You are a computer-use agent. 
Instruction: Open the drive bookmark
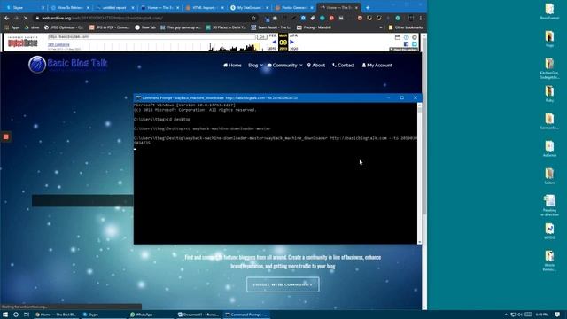[x=32, y=27]
